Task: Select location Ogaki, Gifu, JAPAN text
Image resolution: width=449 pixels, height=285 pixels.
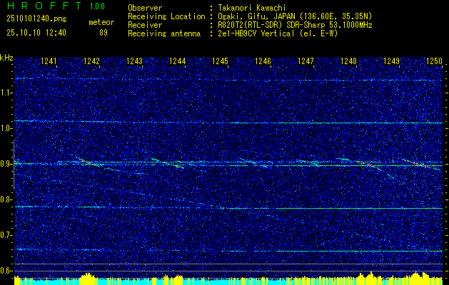Action: click(x=295, y=16)
